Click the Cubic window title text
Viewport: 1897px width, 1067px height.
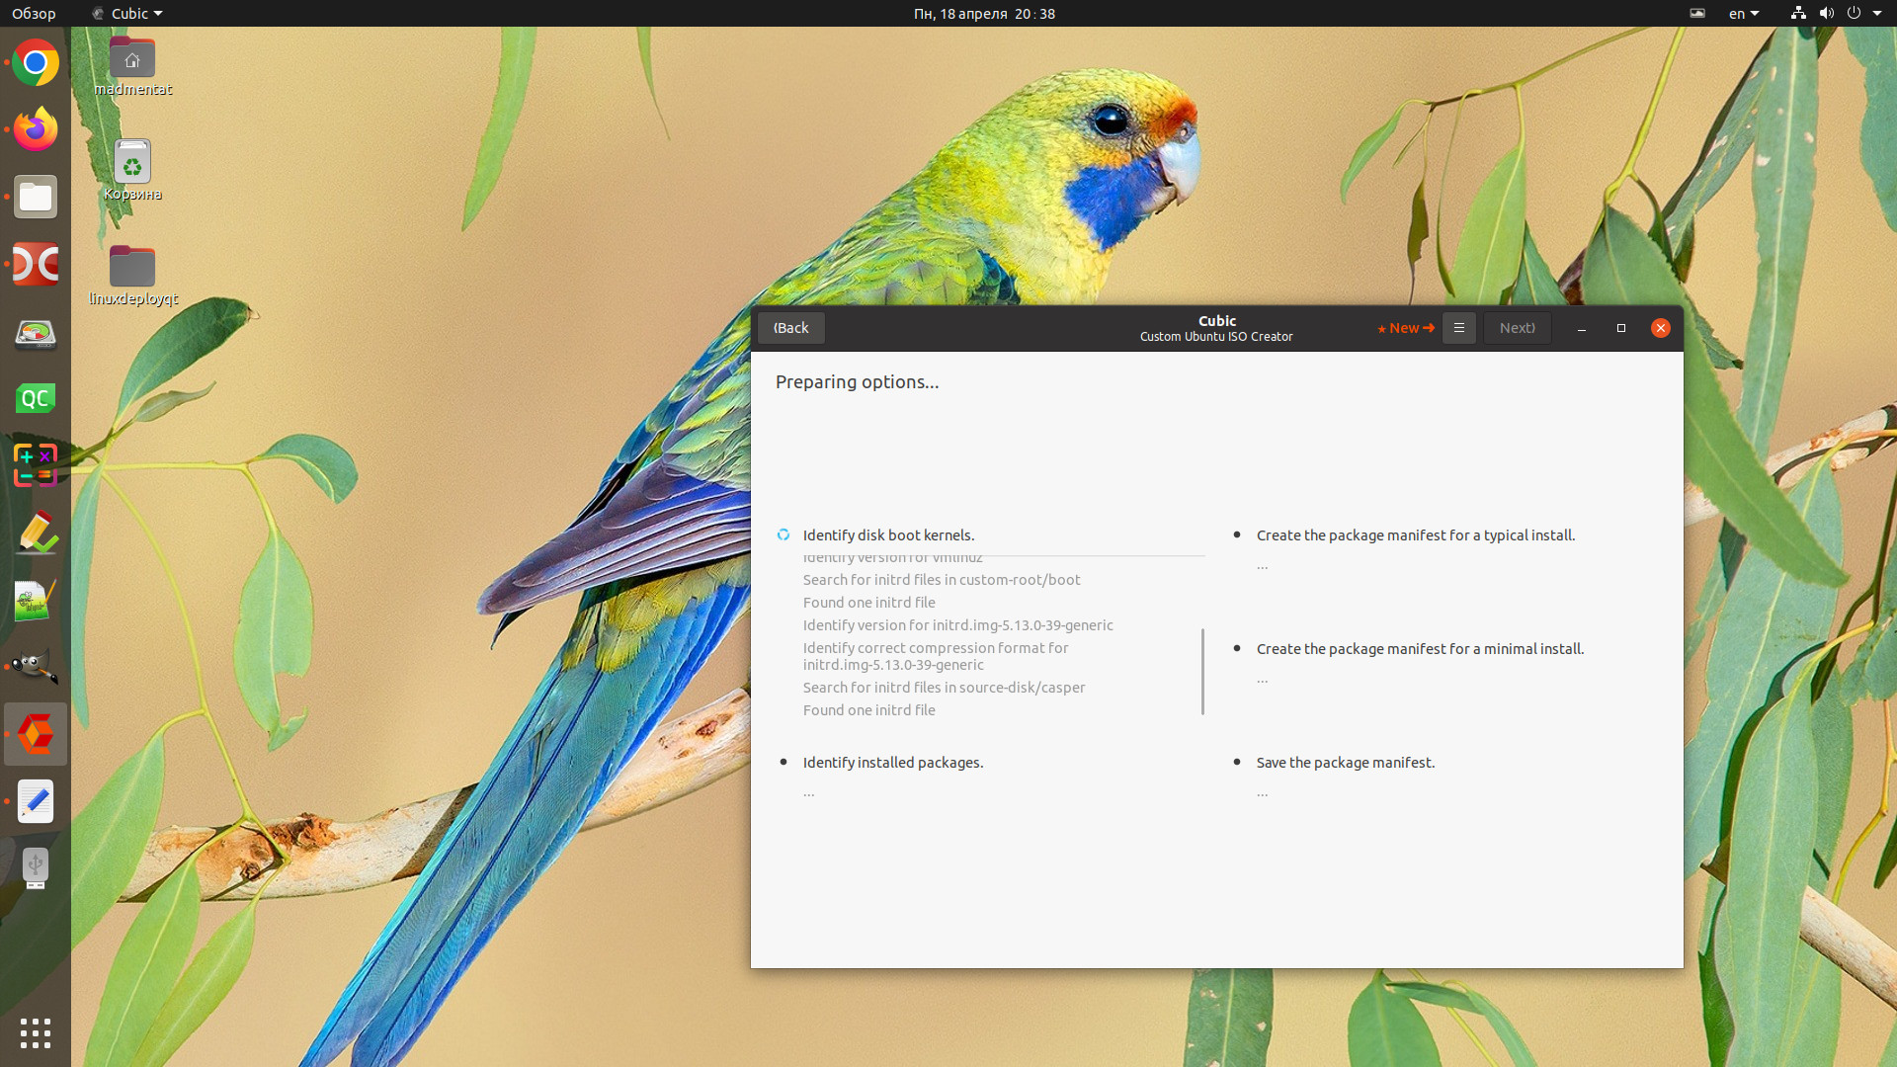(x=1217, y=320)
